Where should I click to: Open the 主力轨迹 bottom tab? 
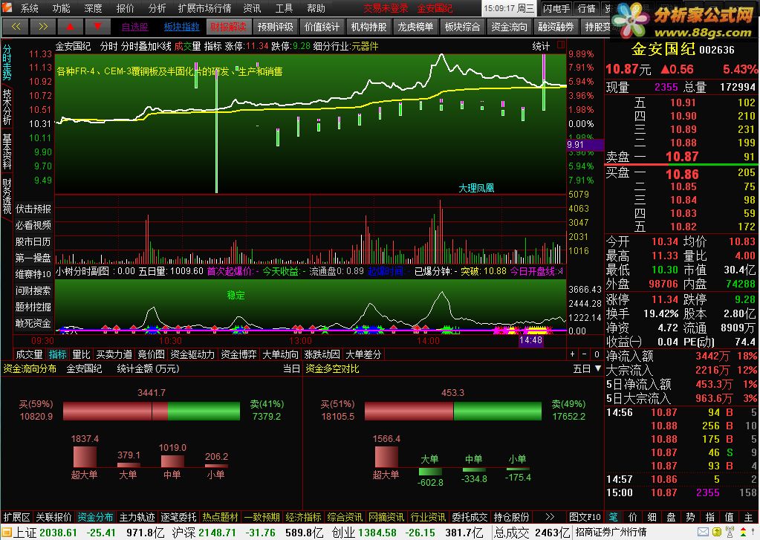137,517
